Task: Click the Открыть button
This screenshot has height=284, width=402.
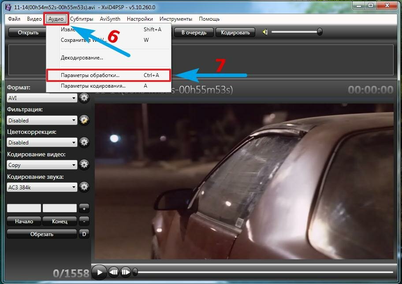Action: tap(28, 32)
